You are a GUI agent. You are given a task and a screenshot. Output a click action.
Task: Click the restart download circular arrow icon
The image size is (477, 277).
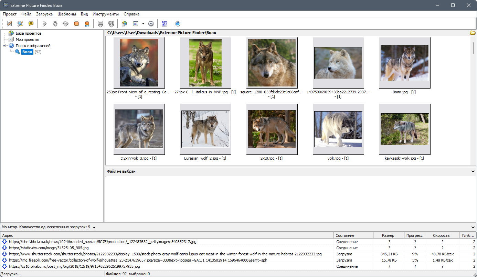tap(55, 24)
